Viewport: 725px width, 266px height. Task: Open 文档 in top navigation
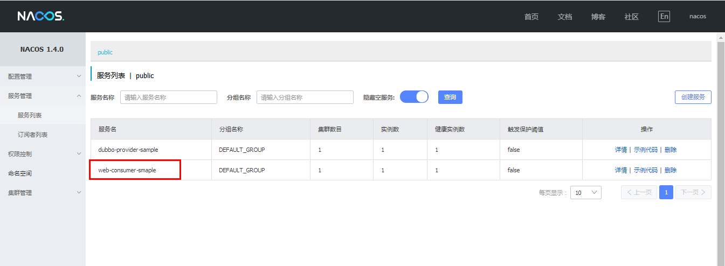coord(565,17)
